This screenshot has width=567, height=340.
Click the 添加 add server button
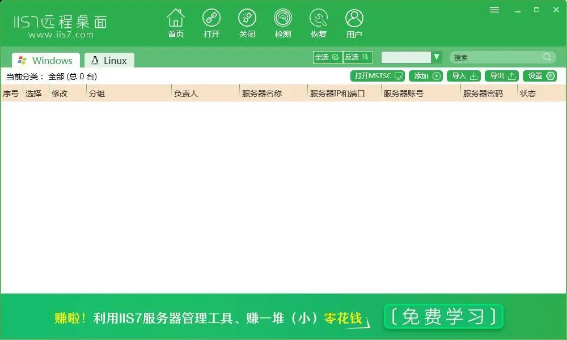pyautogui.click(x=426, y=76)
